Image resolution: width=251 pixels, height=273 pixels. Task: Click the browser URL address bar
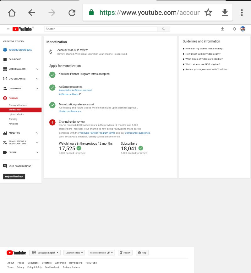click(150, 13)
